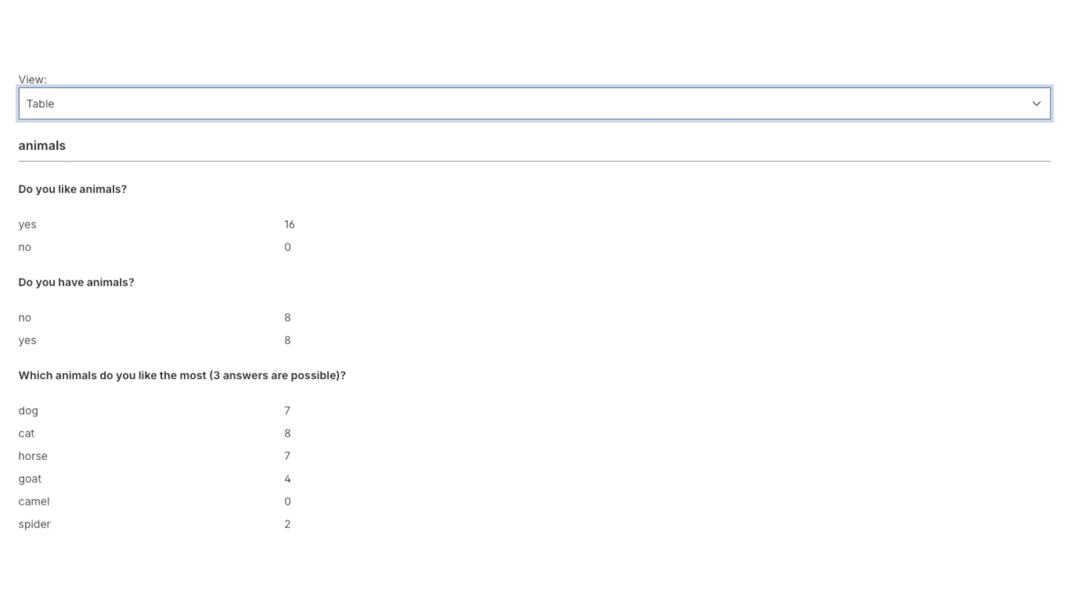This screenshot has height=601, width=1069.
Task: Select the 'spider' answer row
Action: [x=35, y=524]
